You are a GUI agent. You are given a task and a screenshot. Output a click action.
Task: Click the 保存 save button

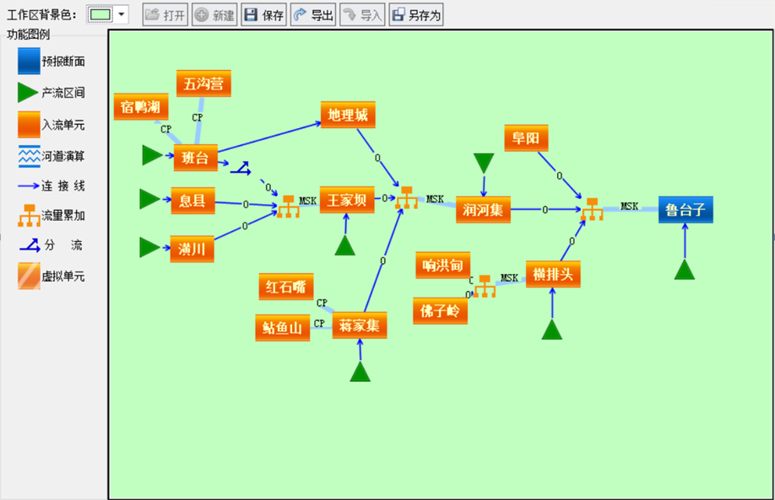click(264, 14)
